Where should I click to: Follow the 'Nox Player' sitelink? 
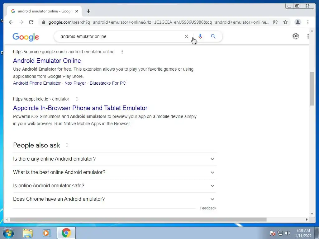point(75,83)
